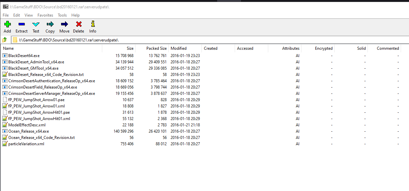Click the Test archive icon
The image size is (409, 191).
click(x=36, y=24)
